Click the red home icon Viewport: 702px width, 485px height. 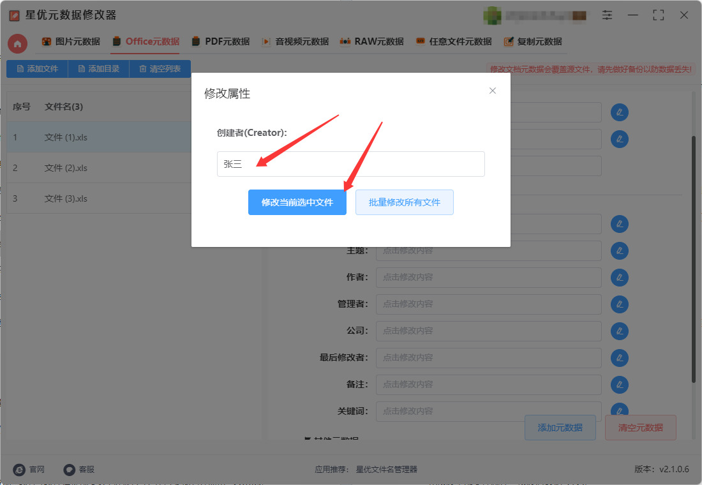(x=17, y=43)
